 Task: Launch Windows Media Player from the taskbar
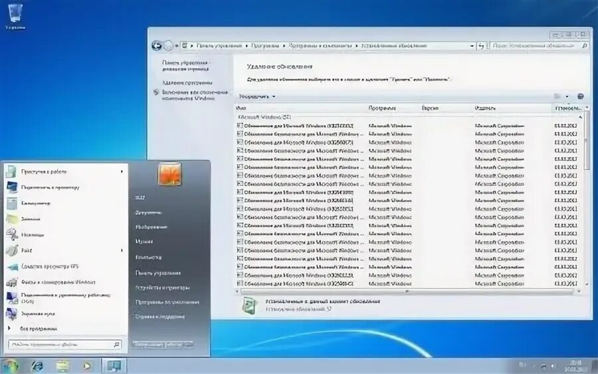pyautogui.click(x=87, y=366)
